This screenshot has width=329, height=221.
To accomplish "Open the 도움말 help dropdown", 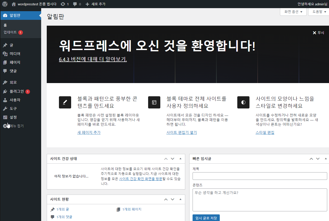I will coord(319,12).
